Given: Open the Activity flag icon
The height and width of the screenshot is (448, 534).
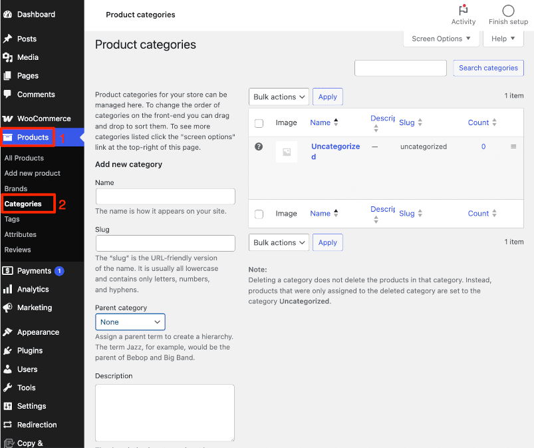Looking at the screenshot, I should coord(463,10).
